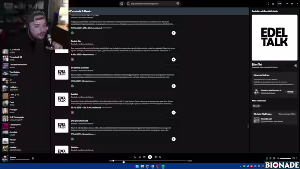Click the save icon beside the bottom-left track title
Screen dimensions: 300x169
33,159
